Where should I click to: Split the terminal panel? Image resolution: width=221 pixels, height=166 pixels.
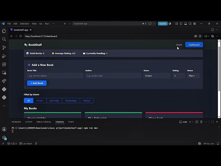pyautogui.click(x=197, y=122)
